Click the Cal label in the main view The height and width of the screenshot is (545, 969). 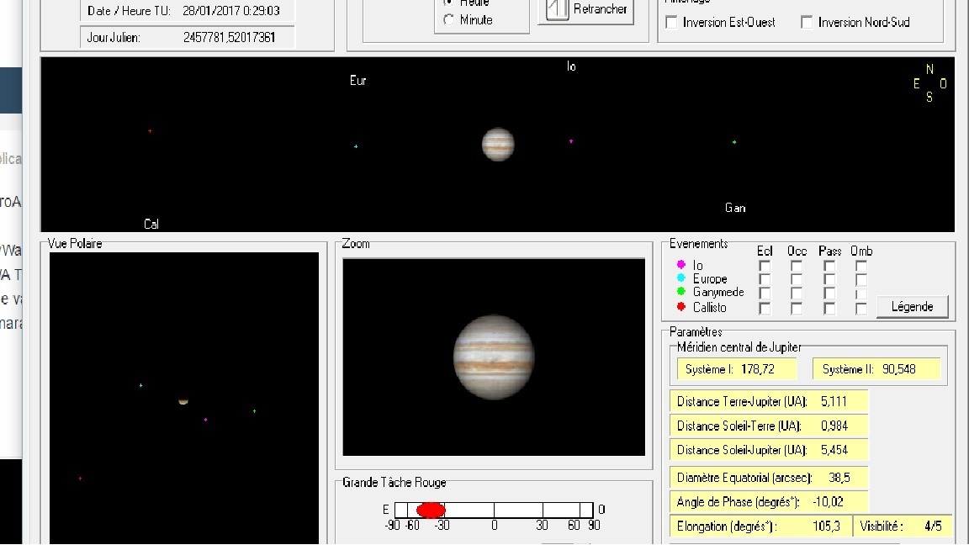pyautogui.click(x=151, y=225)
